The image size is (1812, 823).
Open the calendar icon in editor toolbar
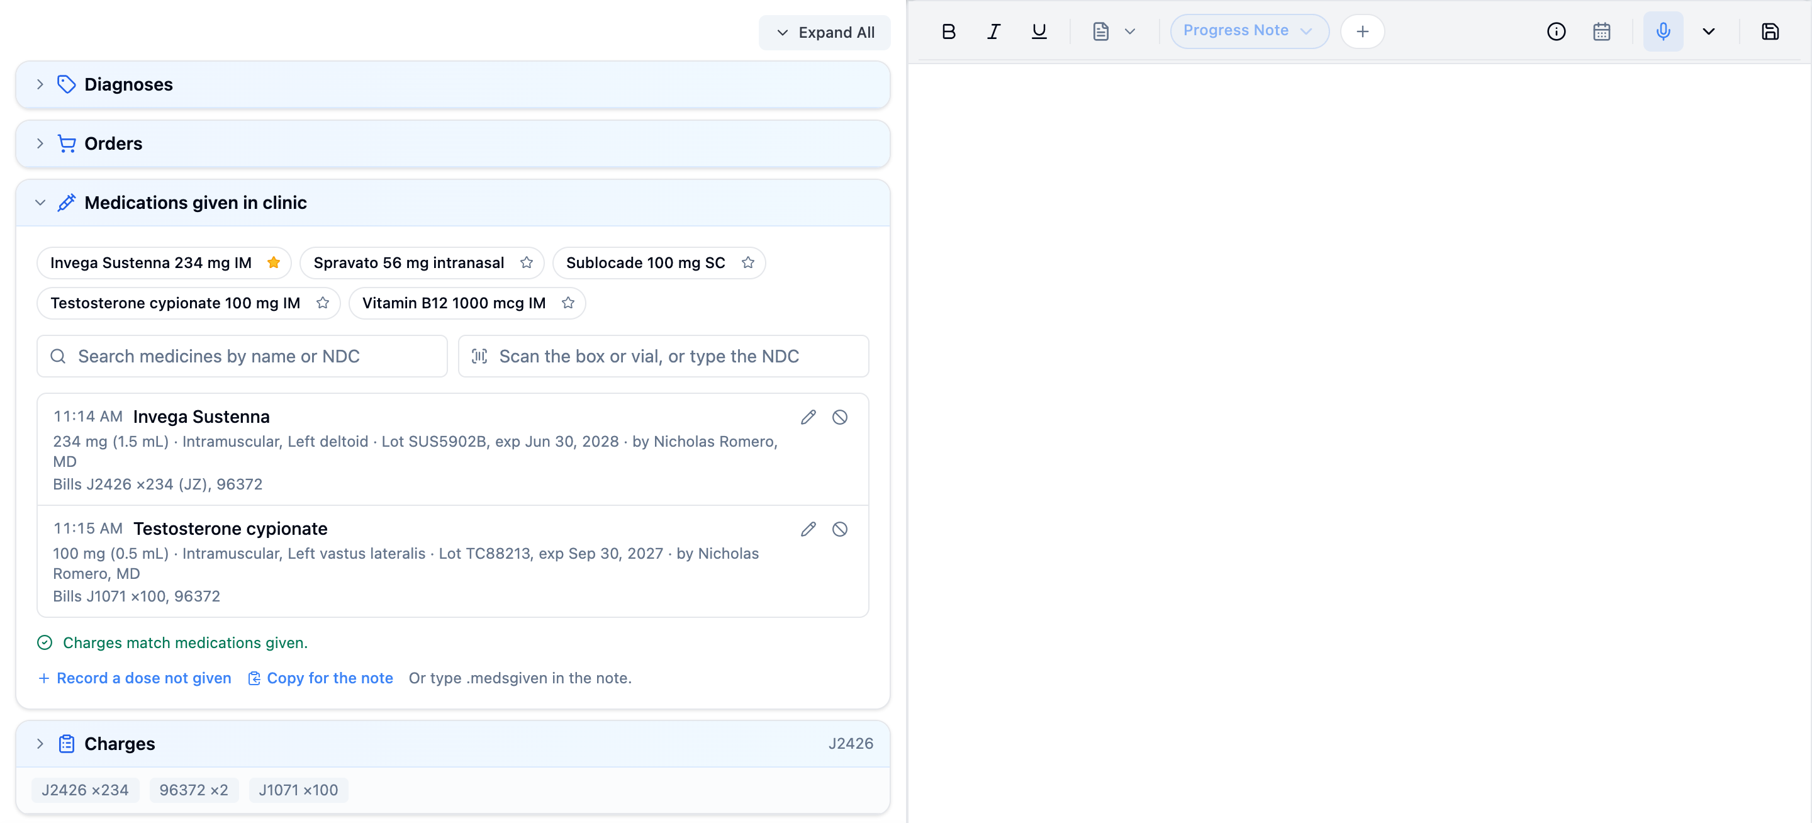[1601, 31]
